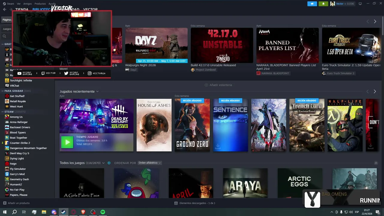Image resolution: width=384 pixels, height=216 pixels.
Task: Open the green notifications bell
Action: [x=323, y=4]
